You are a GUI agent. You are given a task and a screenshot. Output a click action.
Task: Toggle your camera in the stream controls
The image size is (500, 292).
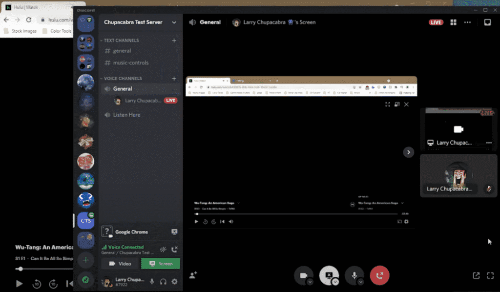(304, 275)
